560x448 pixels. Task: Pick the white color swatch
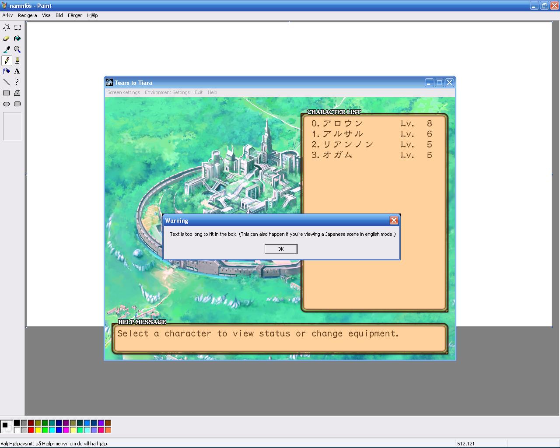[17, 430]
